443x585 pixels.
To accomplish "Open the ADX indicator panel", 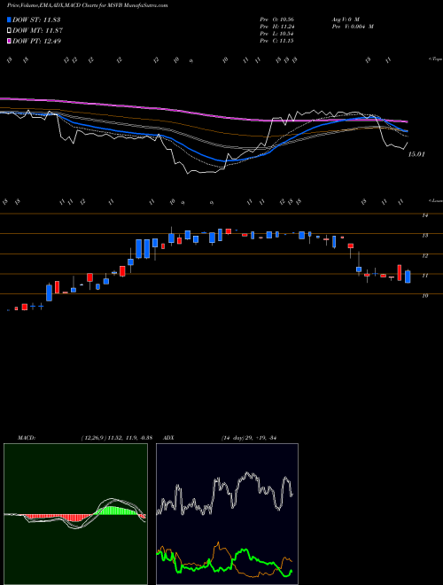I will [227, 514].
